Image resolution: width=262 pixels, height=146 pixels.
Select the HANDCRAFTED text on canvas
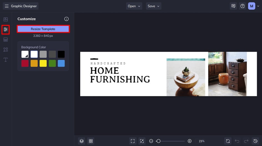pyautogui.click(x=108, y=63)
